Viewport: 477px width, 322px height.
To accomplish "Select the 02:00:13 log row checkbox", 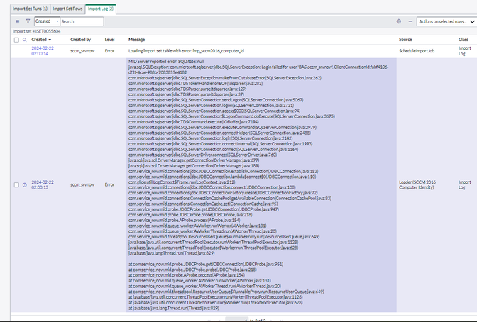I will 16,185.
